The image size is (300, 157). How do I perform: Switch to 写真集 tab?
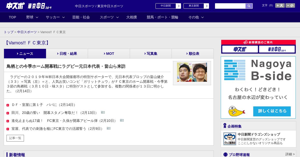tap(151, 54)
